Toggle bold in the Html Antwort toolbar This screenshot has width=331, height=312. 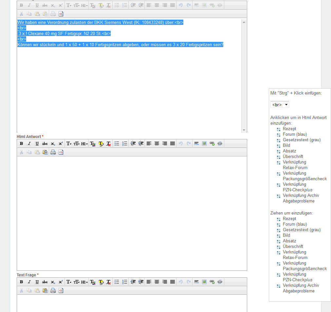click(21, 144)
